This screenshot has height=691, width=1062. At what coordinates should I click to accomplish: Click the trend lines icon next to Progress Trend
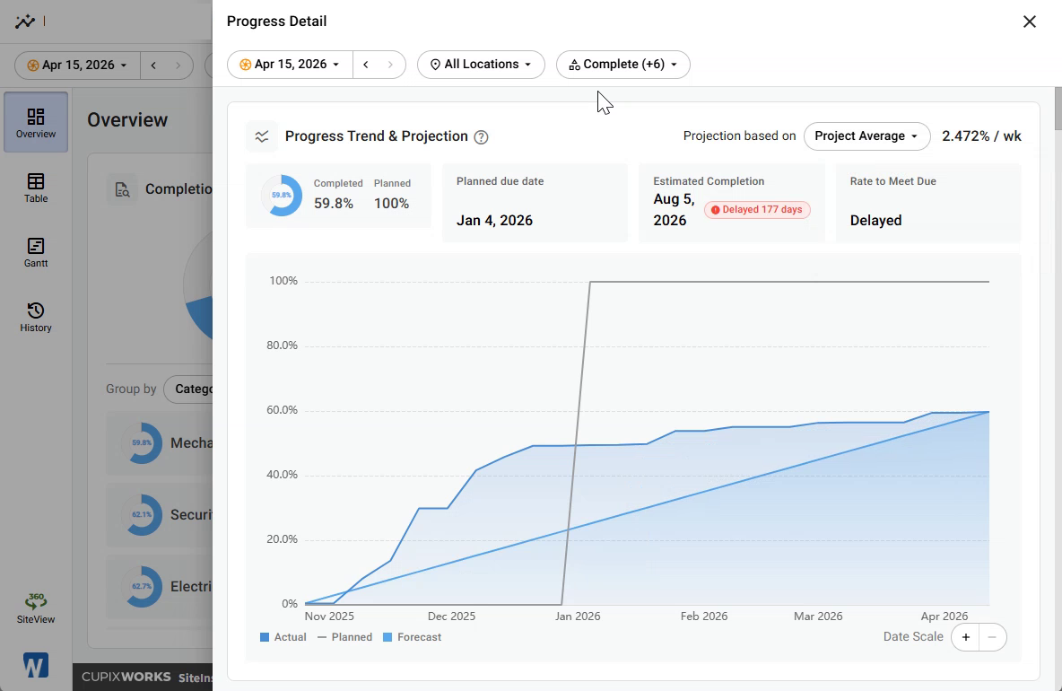pyautogui.click(x=261, y=136)
